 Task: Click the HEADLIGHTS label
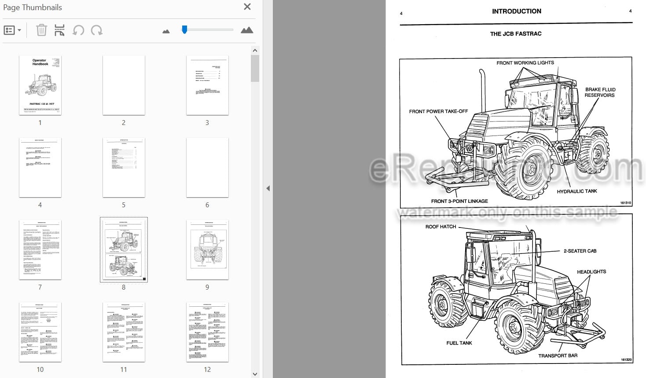click(591, 272)
